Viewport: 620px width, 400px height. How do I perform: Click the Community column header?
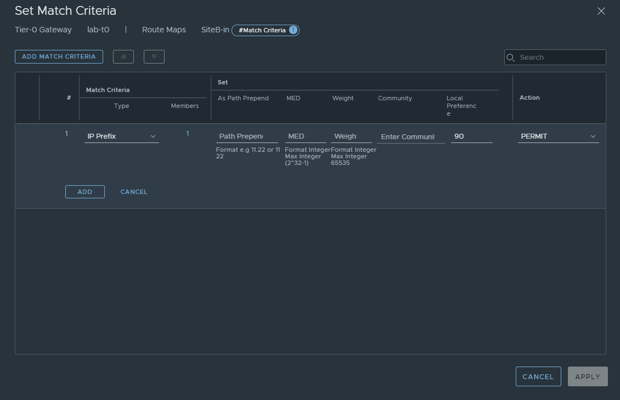click(395, 98)
